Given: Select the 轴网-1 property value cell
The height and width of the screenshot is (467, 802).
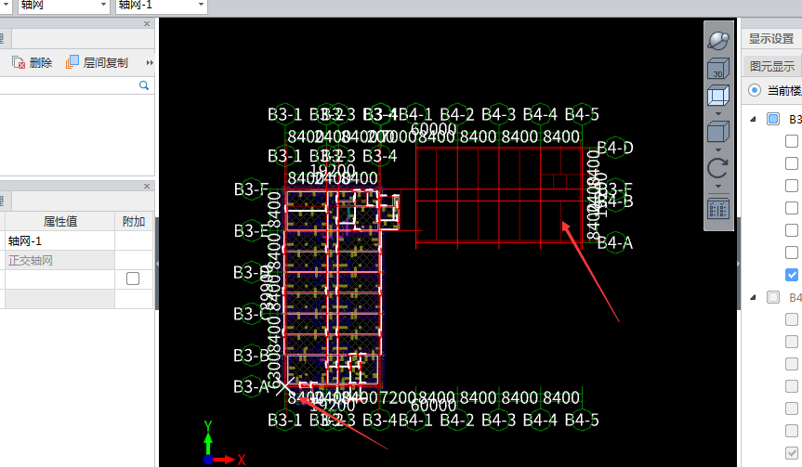Looking at the screenshot, I should [x=59, y=240].
